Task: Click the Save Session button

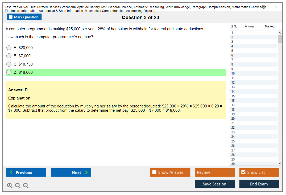Action: [215, 184]
